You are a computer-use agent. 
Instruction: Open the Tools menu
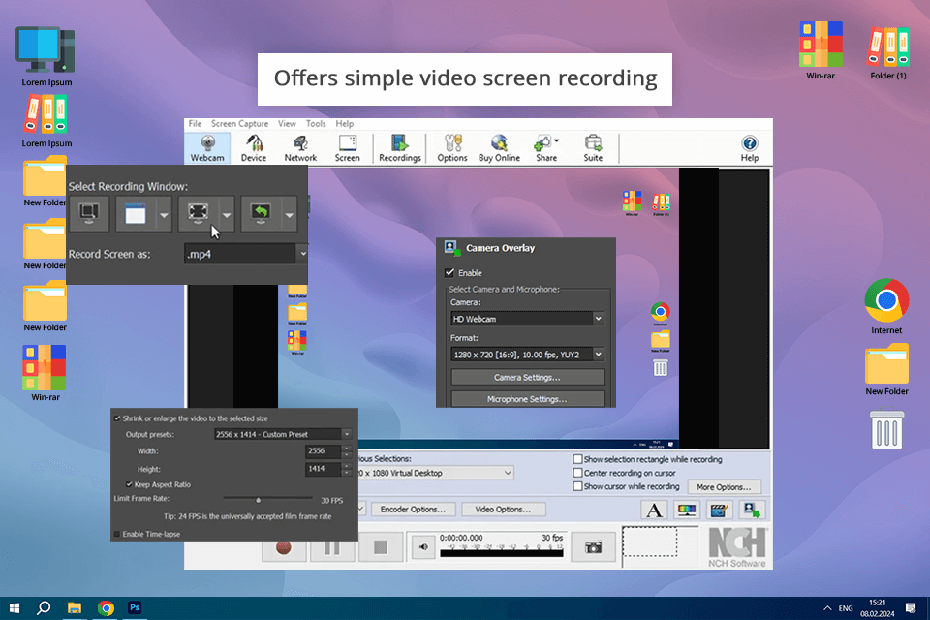coord(316,124)
